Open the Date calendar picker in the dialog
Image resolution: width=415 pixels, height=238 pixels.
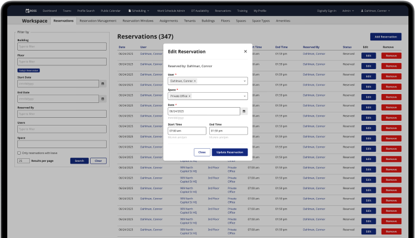[244, 111]
